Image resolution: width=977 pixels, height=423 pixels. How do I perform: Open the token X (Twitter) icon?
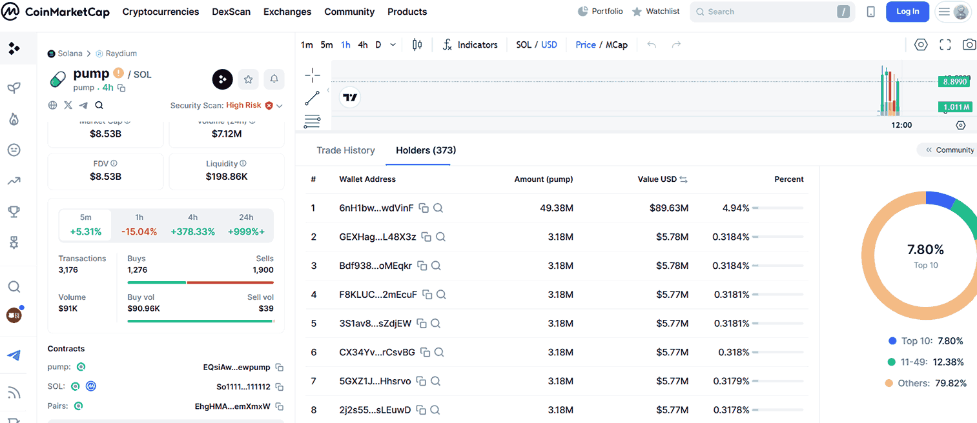click(x=68, y=105)
